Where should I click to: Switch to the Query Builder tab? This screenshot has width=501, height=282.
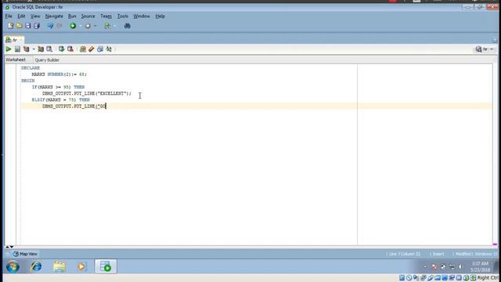[47, 60]
